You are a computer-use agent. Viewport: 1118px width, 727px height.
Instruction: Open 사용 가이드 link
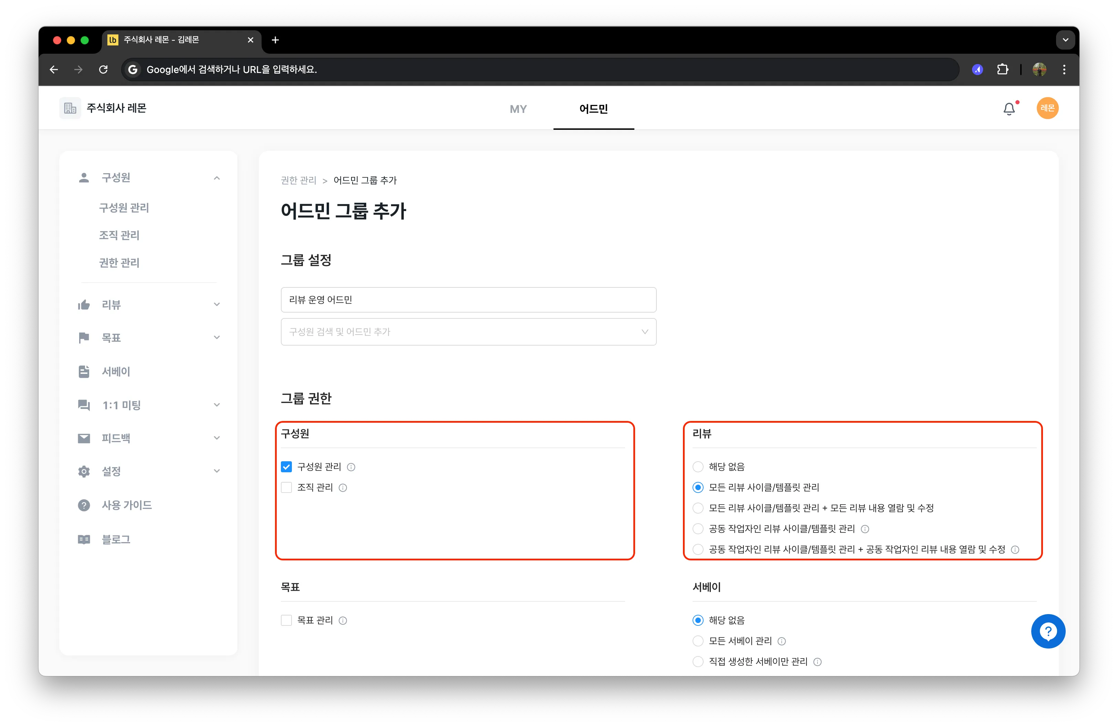[x=126, y=505]
